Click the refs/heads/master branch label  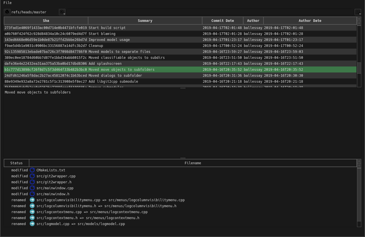coord(29,12)
